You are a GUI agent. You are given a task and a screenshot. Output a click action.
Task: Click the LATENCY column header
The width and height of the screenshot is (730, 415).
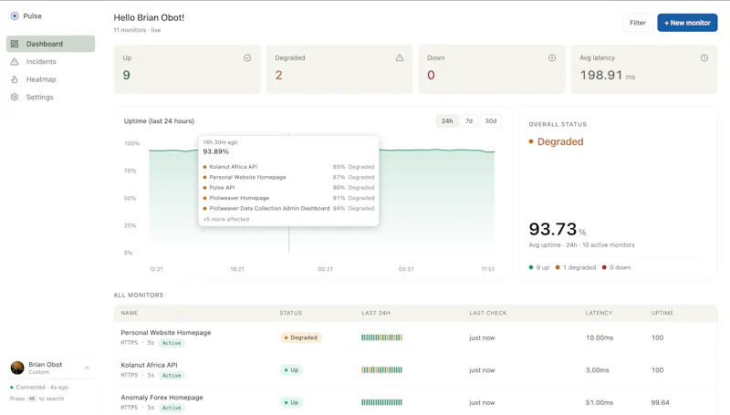tap(599, 313)
